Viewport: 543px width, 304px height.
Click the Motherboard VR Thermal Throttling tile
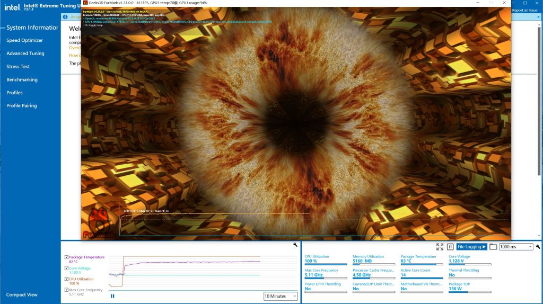click(x=422, y=288)
